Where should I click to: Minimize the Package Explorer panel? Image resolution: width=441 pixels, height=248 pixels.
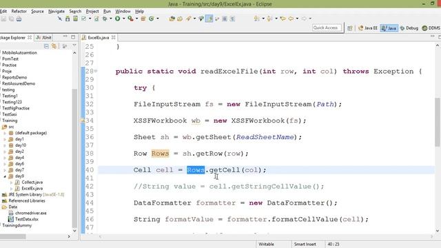[65, 37]
